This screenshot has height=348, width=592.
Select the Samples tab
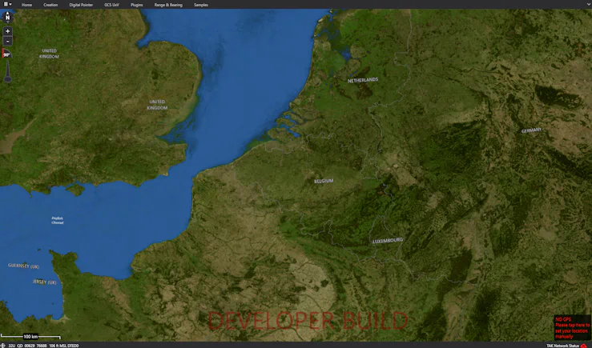click(x=201, y=5)
